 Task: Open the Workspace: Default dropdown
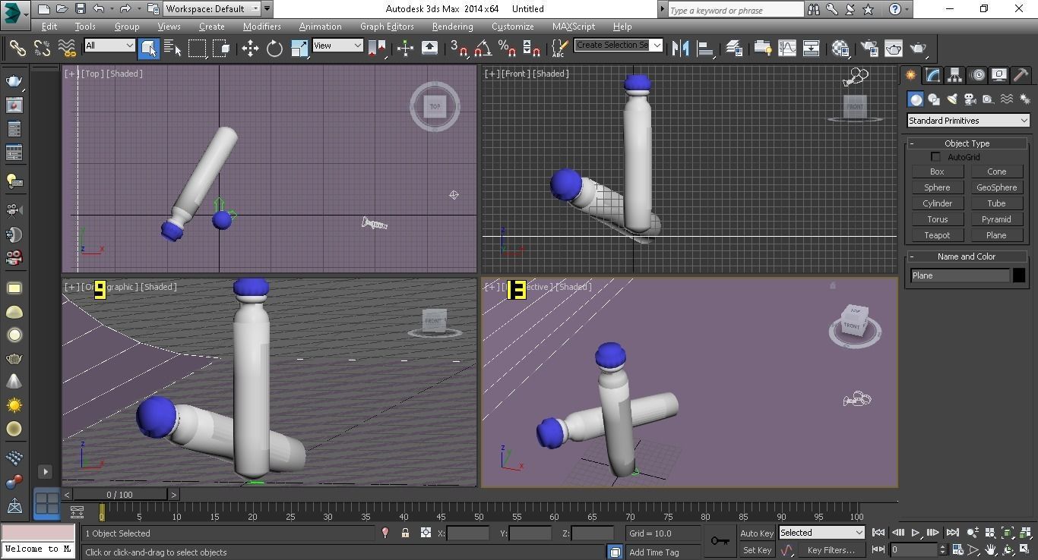click(x=212, y=9)
